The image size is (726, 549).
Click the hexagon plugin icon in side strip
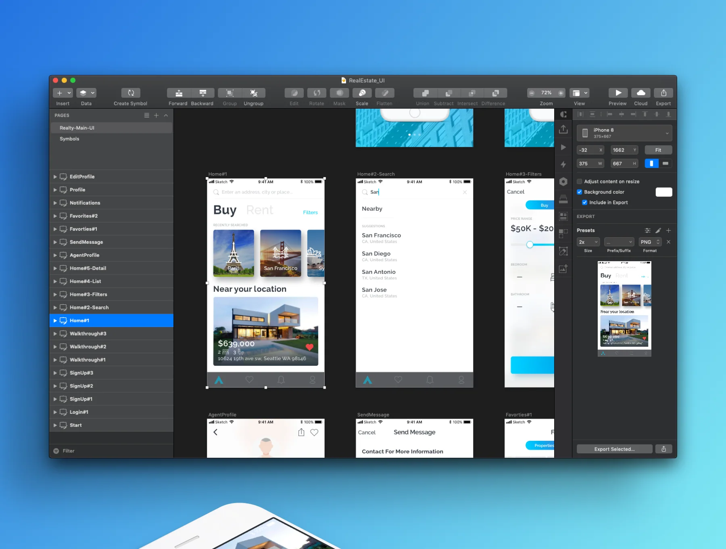(x=563, y=182)
